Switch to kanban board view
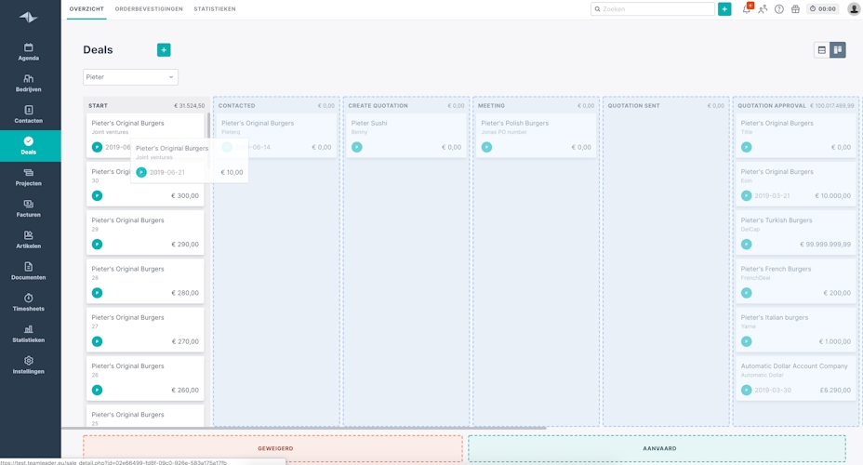The image size is (863, 465). (838, 50)
